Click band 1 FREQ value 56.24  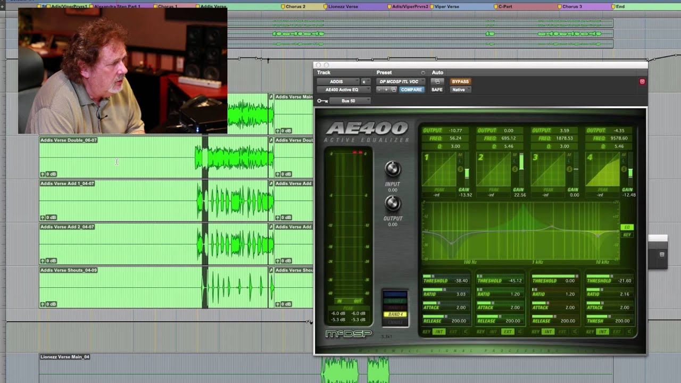pyautogui.click(x=455, y=138)
